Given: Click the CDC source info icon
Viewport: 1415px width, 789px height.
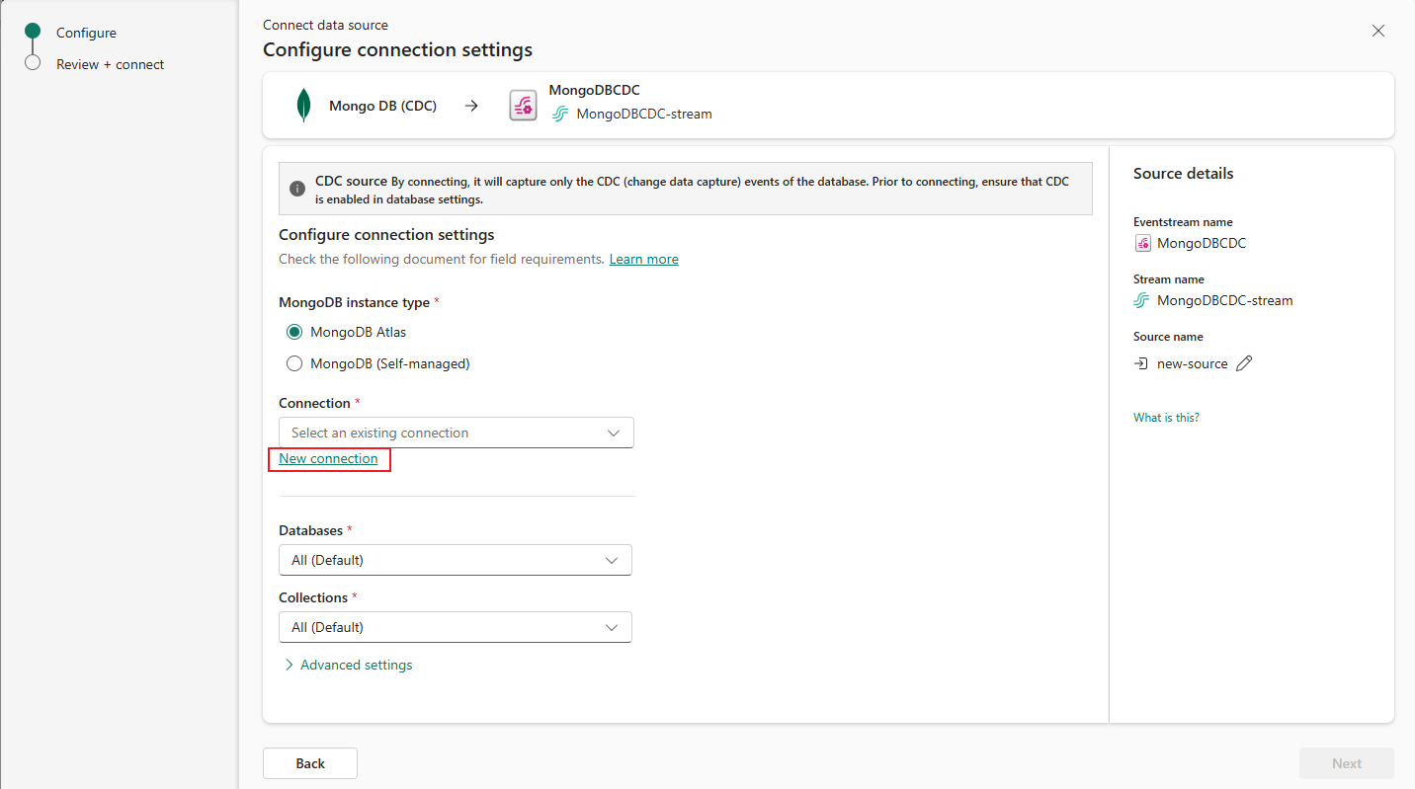Looking at the screenshot, I should point(297,189).
